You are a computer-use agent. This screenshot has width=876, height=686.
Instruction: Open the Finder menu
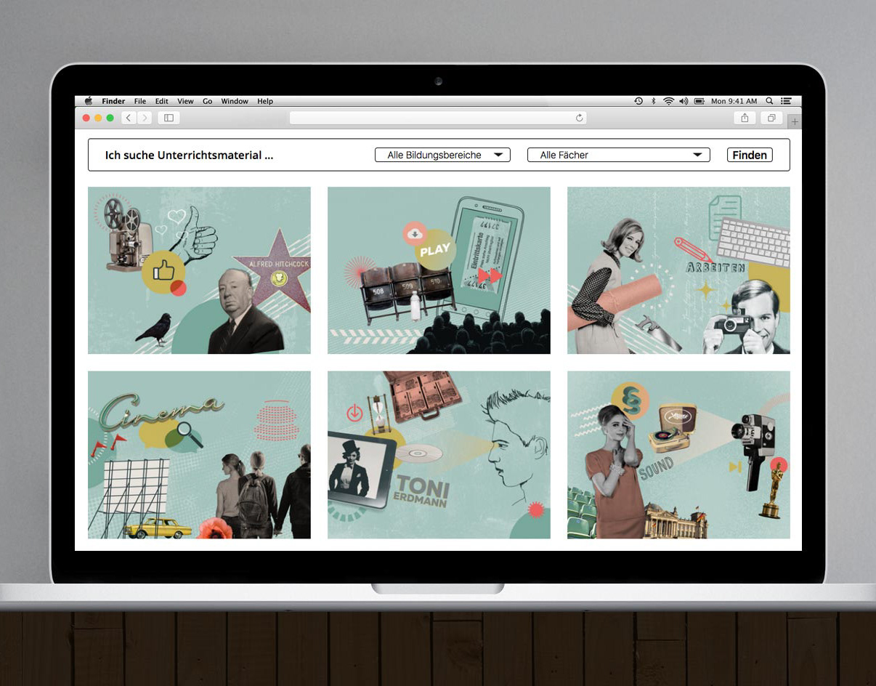point(113,102)
